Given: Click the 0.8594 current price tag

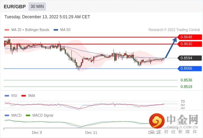Looking at the screenshot, I should point(190,58).
